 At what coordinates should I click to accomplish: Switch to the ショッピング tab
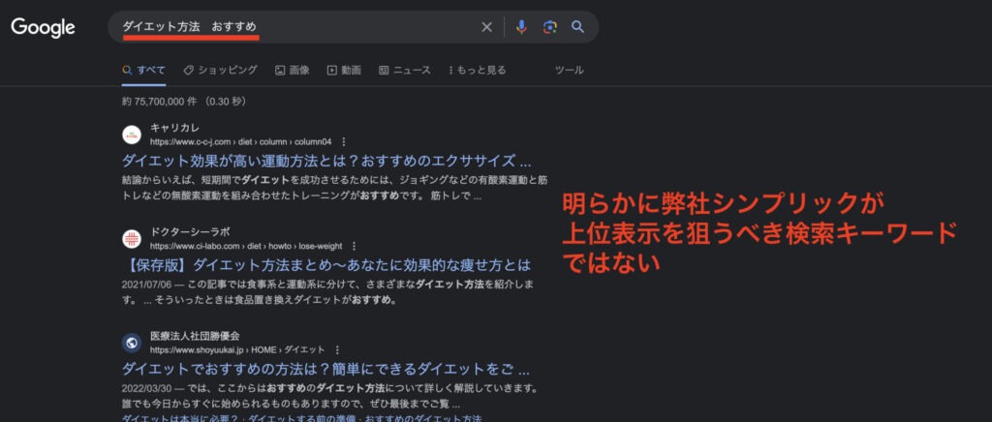click(x=220, y=70)
